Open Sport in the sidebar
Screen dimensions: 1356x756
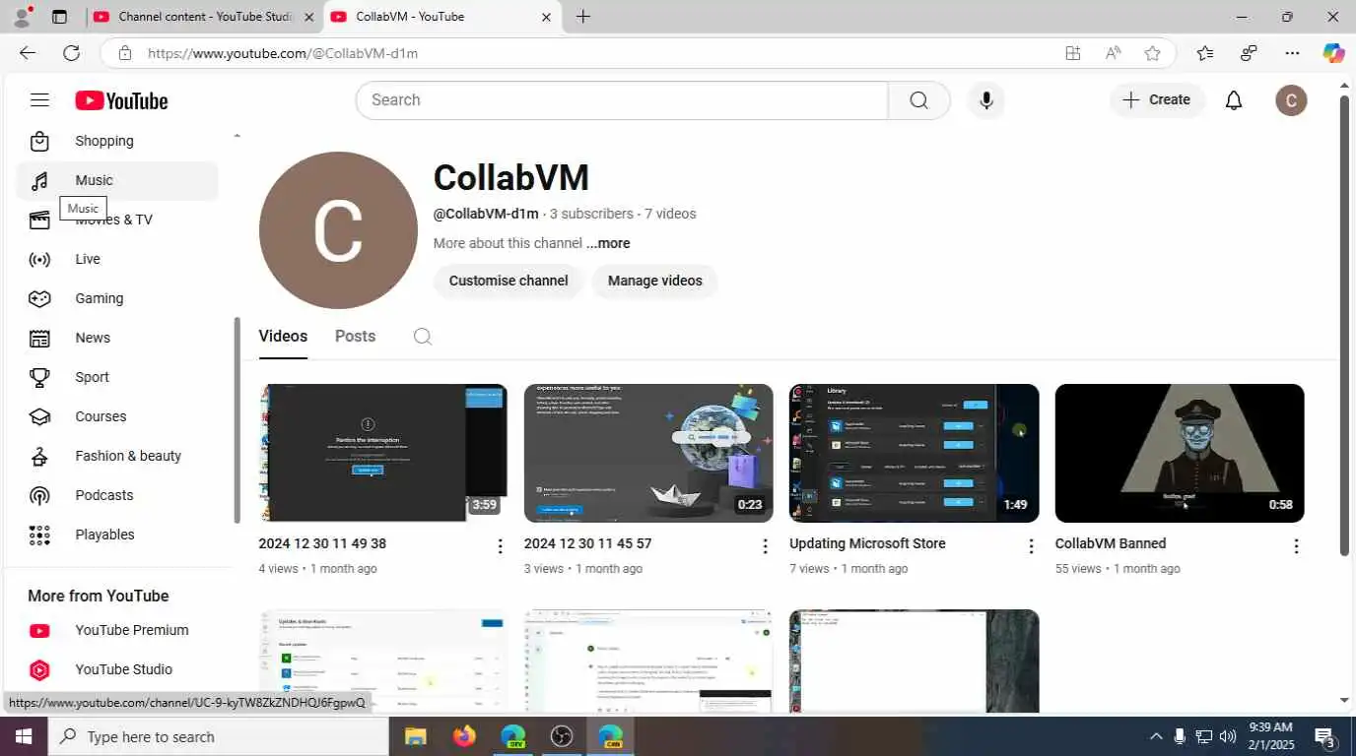(116, 377)
